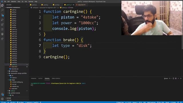
Task: Open the Manage gear icon
Action: (2, 99)
